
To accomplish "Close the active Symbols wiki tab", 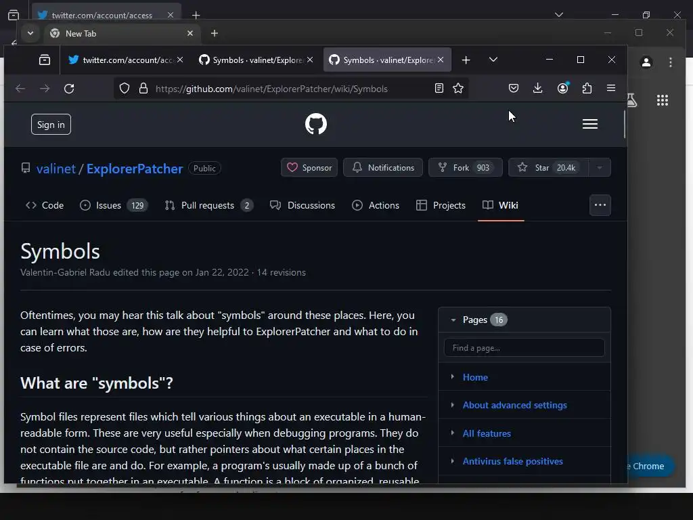I will point(441,60).
